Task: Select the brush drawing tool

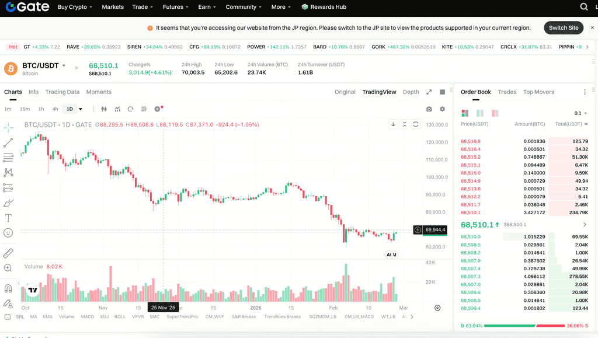Action: click(x=8, y=203)
